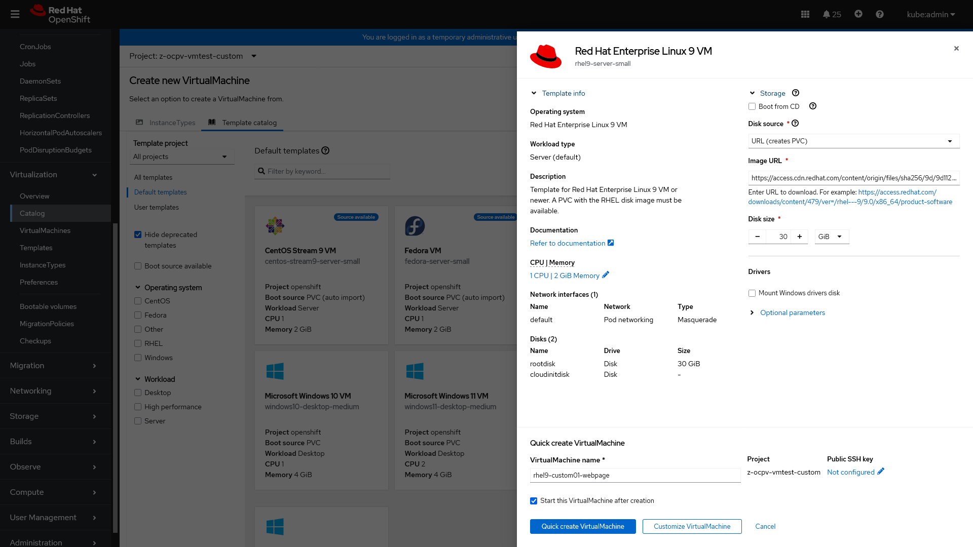Image resolution: width=973 pixels, height=547 pixels.
Task: Check Mount Windows drivers disk
Action: [x=752, y=293]
